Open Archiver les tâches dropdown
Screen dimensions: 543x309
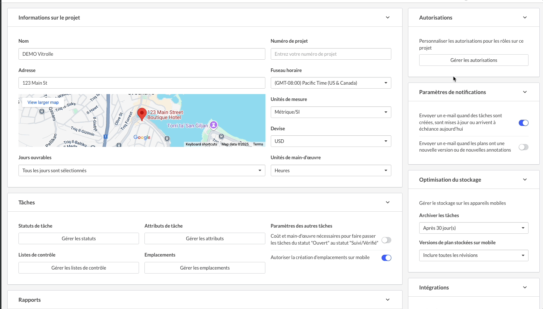pos(473,228)
